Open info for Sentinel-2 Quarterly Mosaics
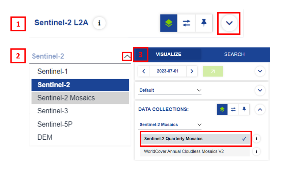This screenshot has width=282, height=171. (256, 139)
